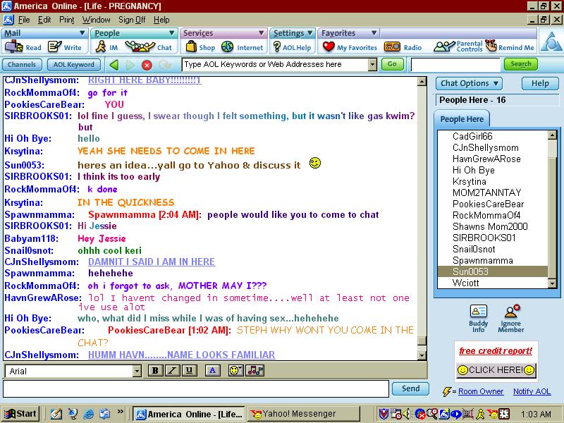Toggle underline text formatting

point(189,371)
